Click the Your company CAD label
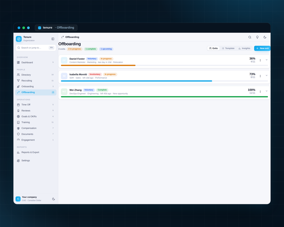The image size is (284, 227). pos(32,200)
